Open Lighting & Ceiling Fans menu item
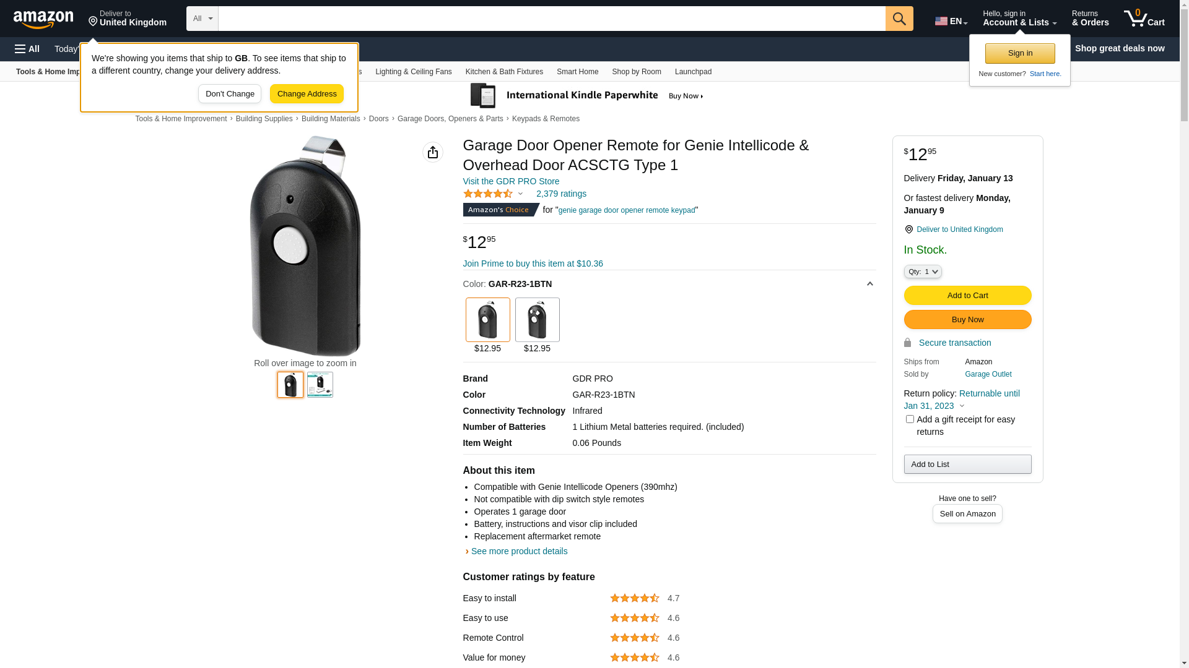 tap(413, 72)
